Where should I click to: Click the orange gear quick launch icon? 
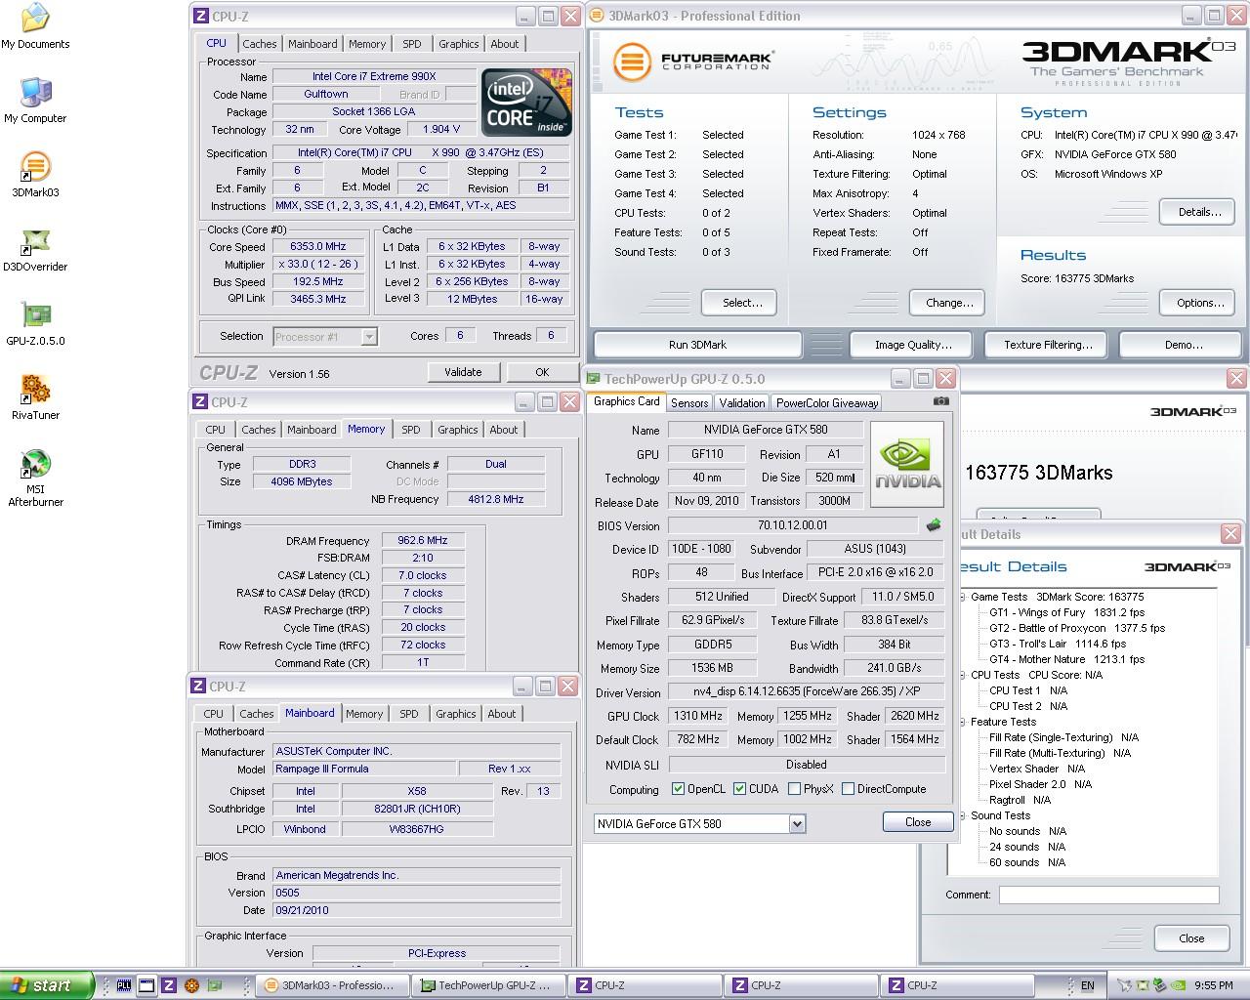click(x=191, y=985)
